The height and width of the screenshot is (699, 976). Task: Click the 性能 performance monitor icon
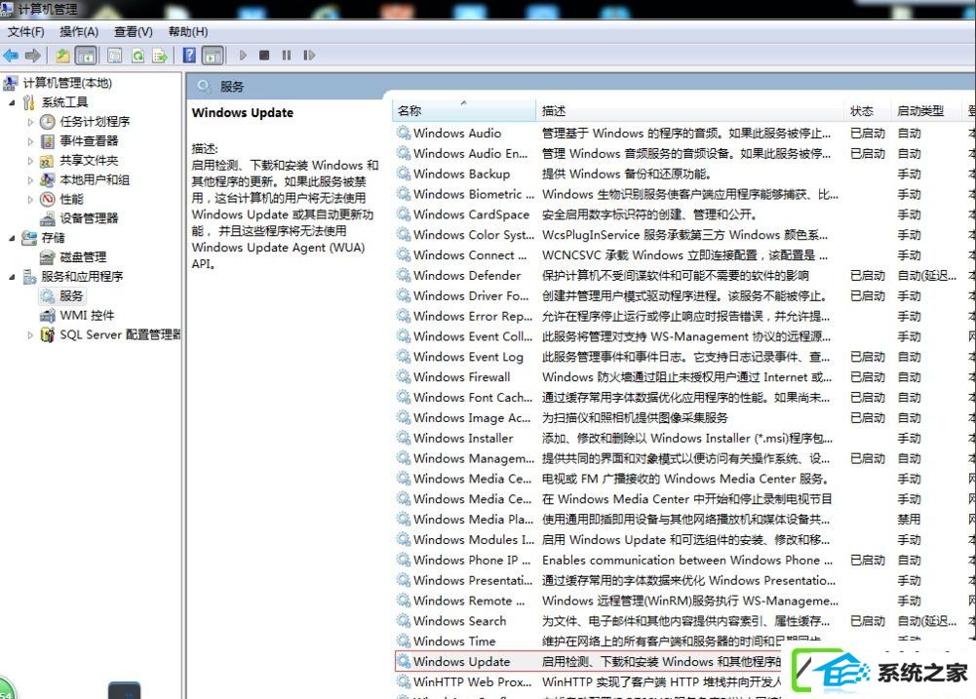click(x=48, y=199)
